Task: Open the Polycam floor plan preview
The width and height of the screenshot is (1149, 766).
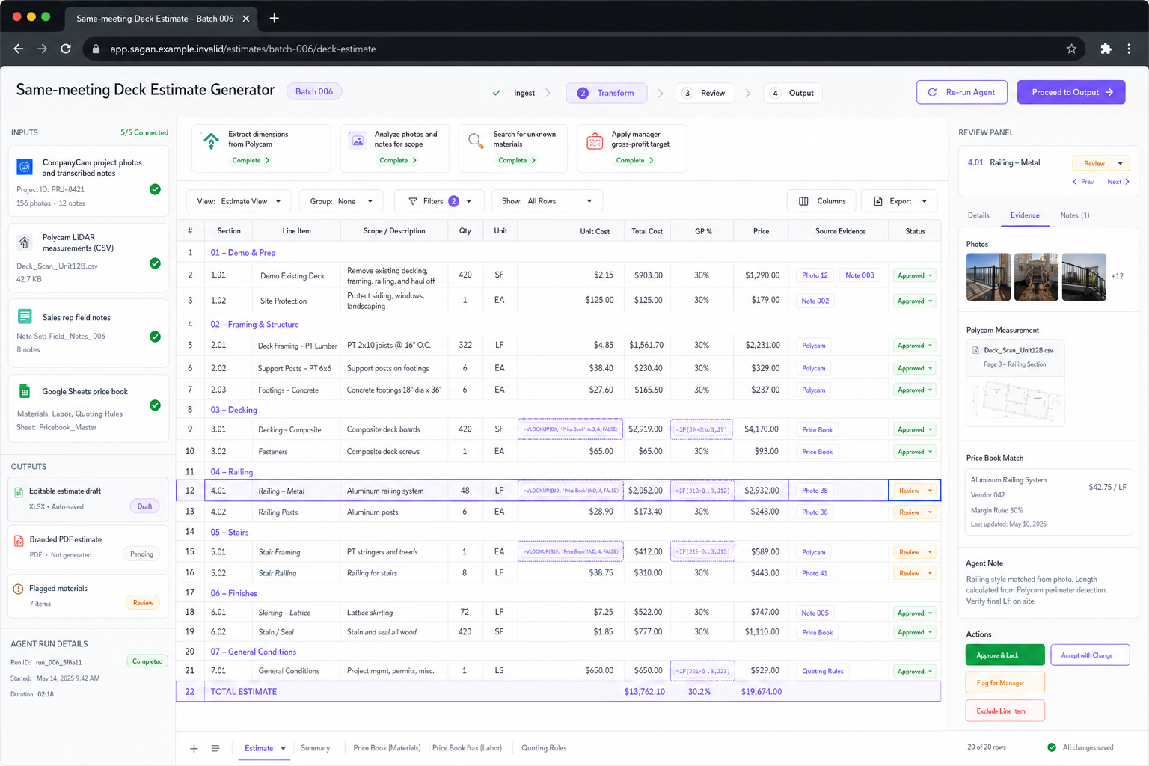Action: (x=1015, y=400)
